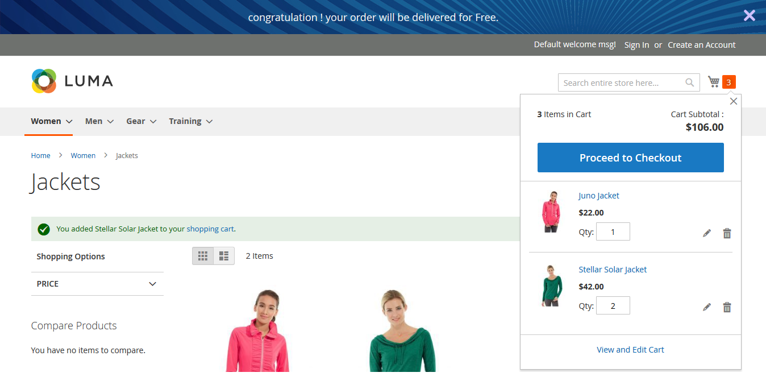Click the search magnifier icon

(x=689, y=82)
